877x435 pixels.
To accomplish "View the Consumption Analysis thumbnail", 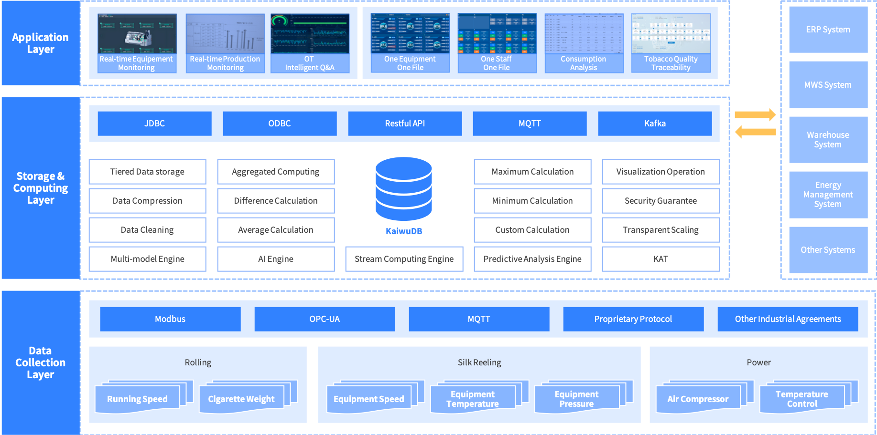I will click(584, 43).
